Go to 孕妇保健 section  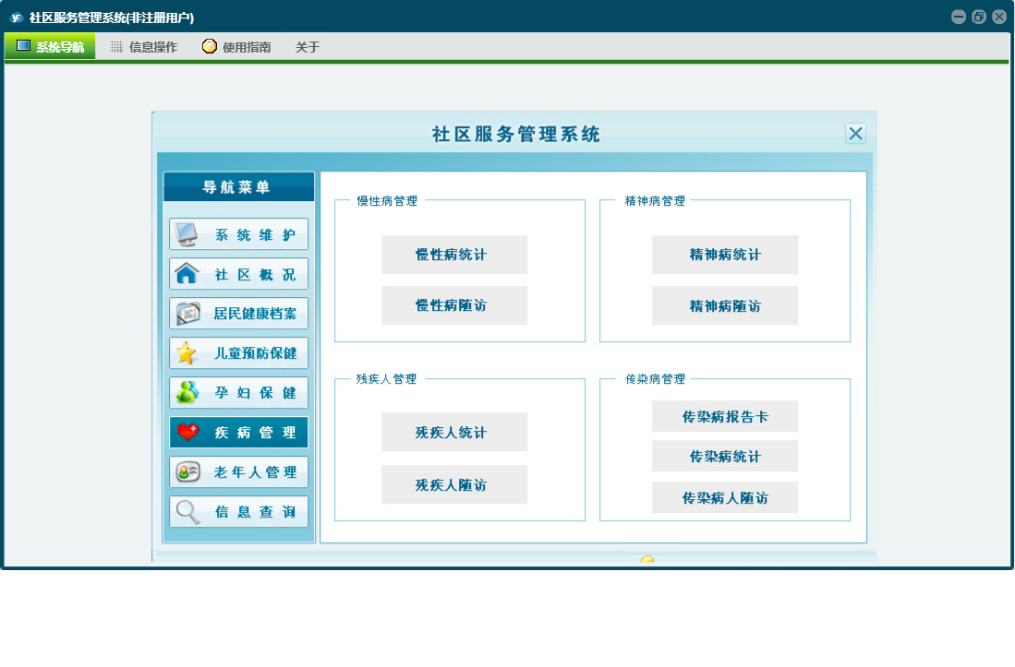coord(239,392)
